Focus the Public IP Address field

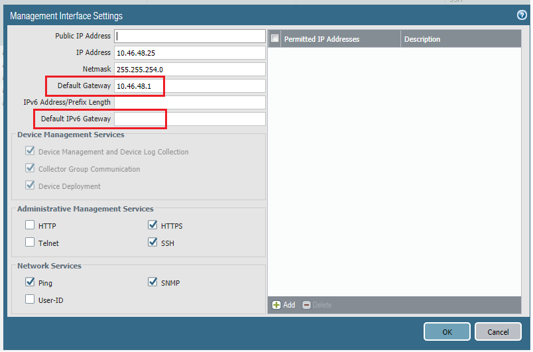click(190, 36)
